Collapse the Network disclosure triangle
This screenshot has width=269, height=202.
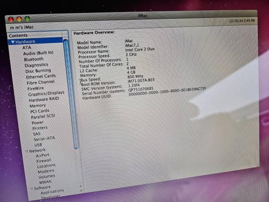pyautogui.click(x=26, y=151)
